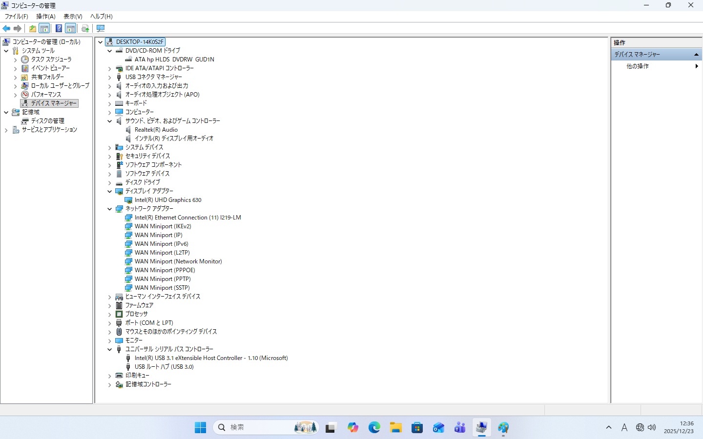
Task: Click the update driver software toolbar icon
Action: [x=85, y=28]
